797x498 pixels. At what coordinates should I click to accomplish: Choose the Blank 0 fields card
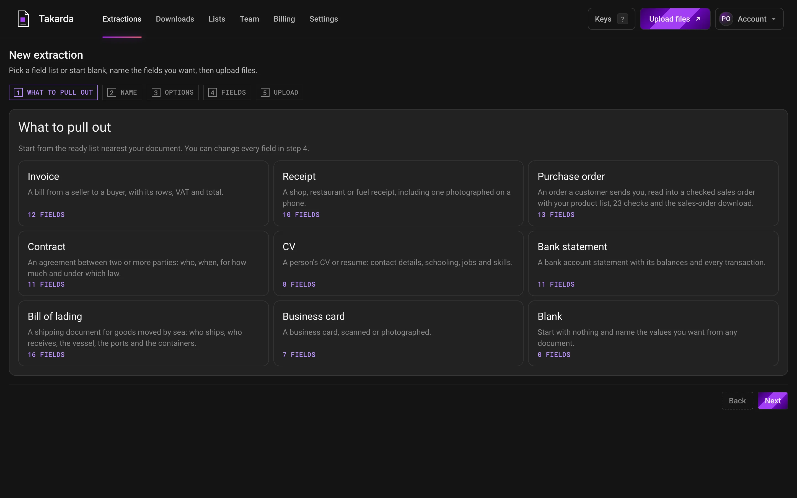(x=653, y=333)
